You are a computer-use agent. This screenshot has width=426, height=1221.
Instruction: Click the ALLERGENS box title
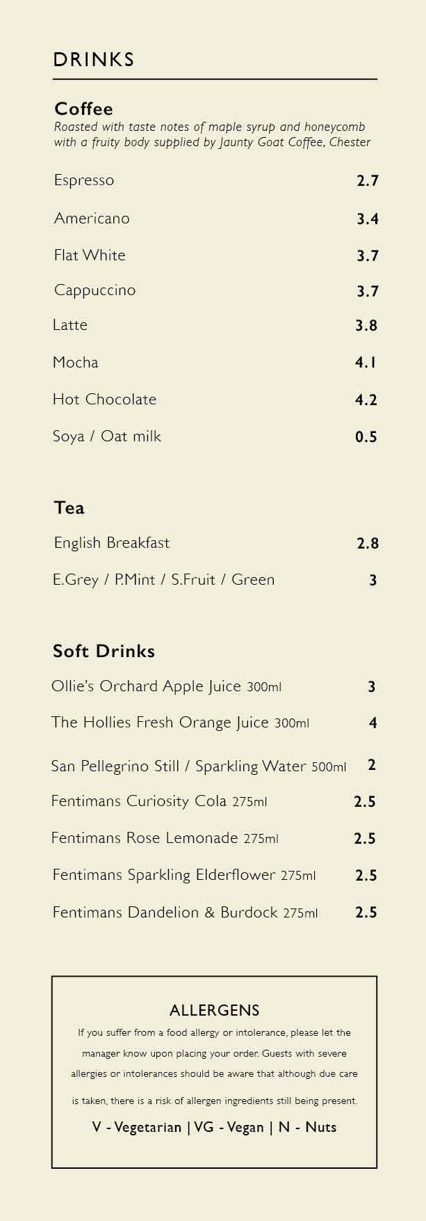coord(214,1010)
